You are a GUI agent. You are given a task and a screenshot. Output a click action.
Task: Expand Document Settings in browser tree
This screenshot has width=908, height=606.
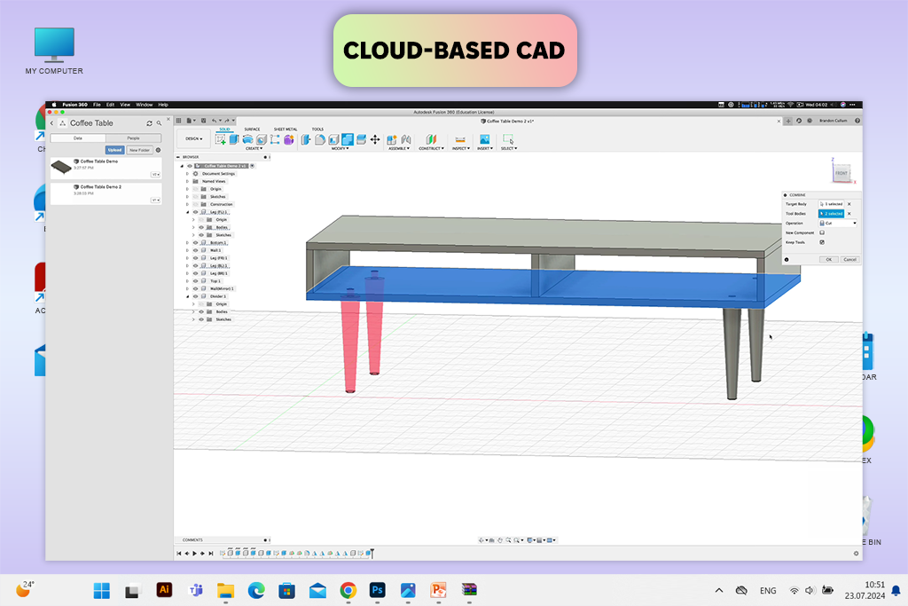click(188, 174)
